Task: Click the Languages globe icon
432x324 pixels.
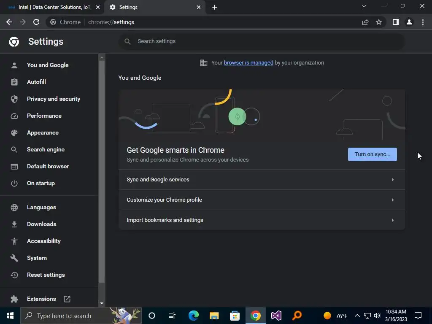Action: (14, 208)
